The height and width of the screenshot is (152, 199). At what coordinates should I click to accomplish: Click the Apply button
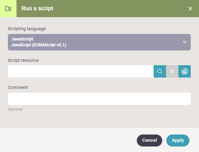[x=178, y=140]
